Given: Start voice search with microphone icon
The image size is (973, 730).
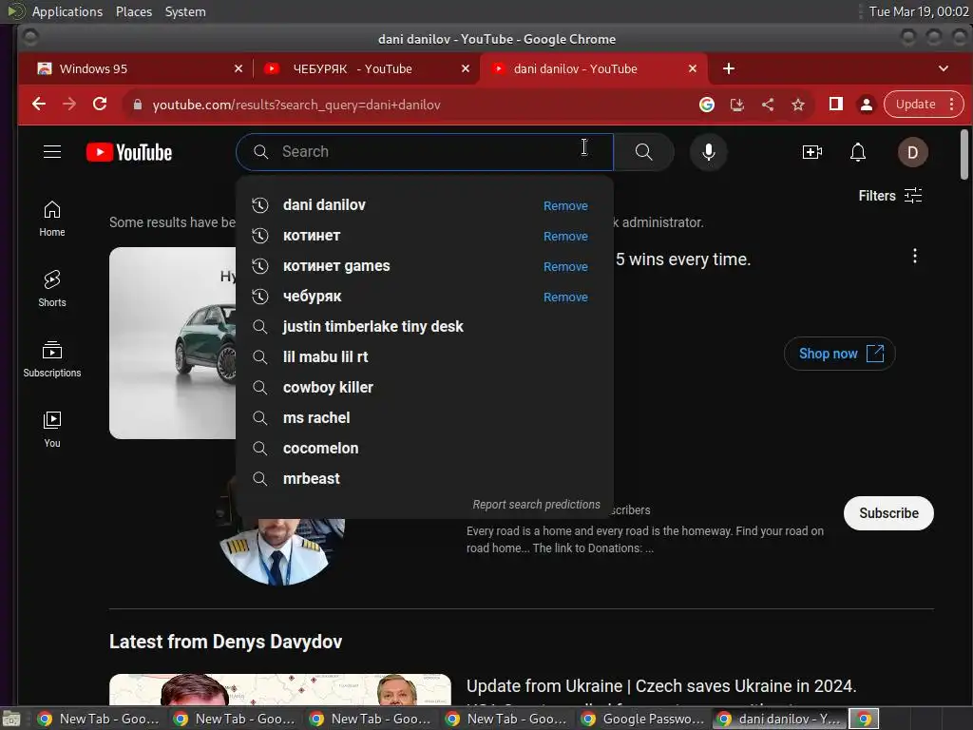Looking at the screenshot, I should click(708, 152).
